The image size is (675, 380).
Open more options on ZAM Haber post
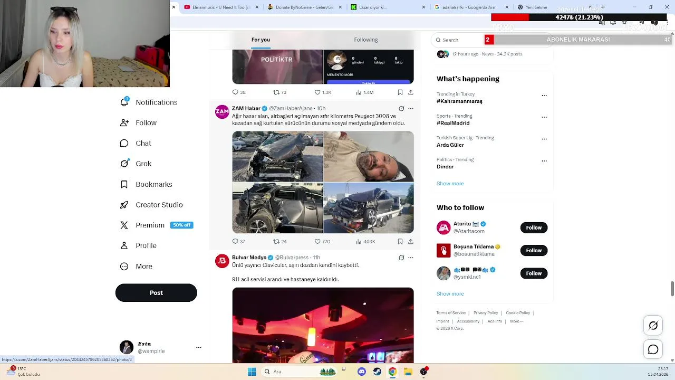tap(411, 108)
